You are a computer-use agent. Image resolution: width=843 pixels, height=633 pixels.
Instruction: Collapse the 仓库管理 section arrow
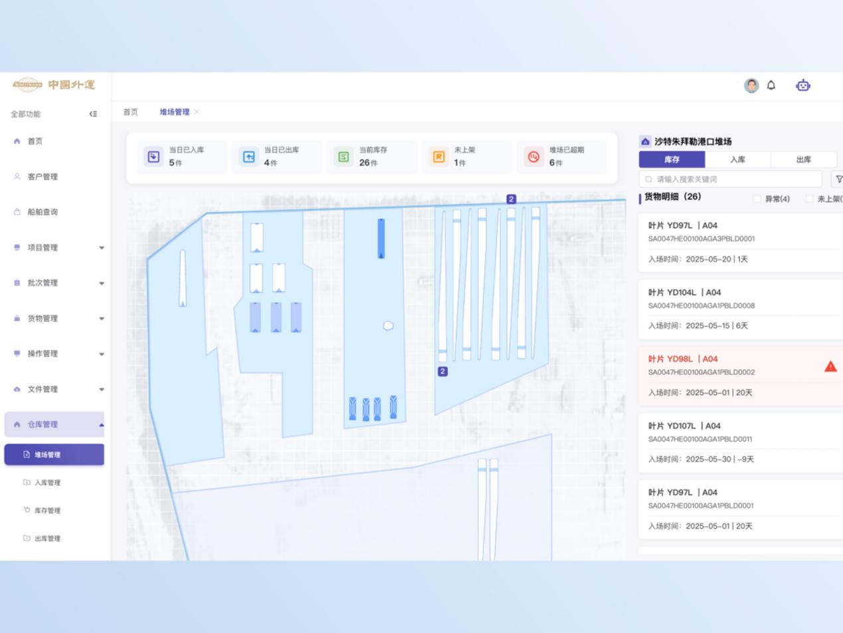coord(102,425)
